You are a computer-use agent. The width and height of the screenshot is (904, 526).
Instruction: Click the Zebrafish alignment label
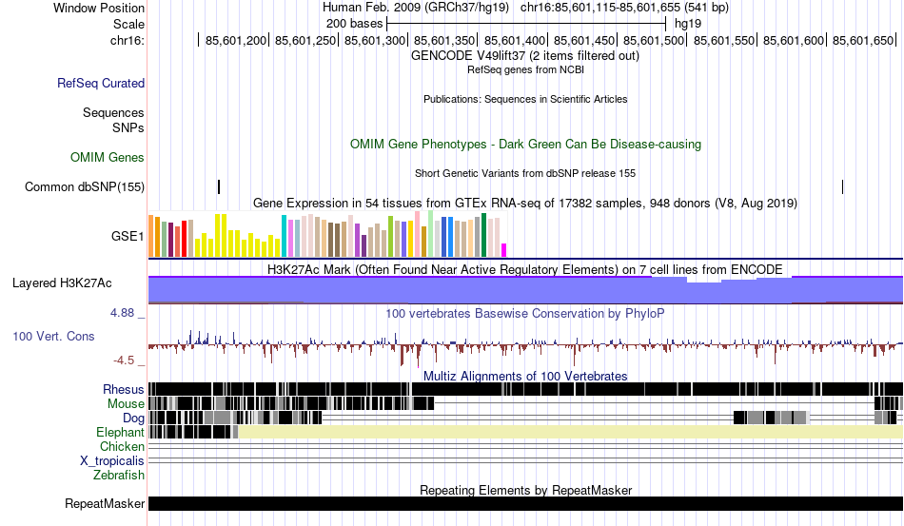pos(119,476)
